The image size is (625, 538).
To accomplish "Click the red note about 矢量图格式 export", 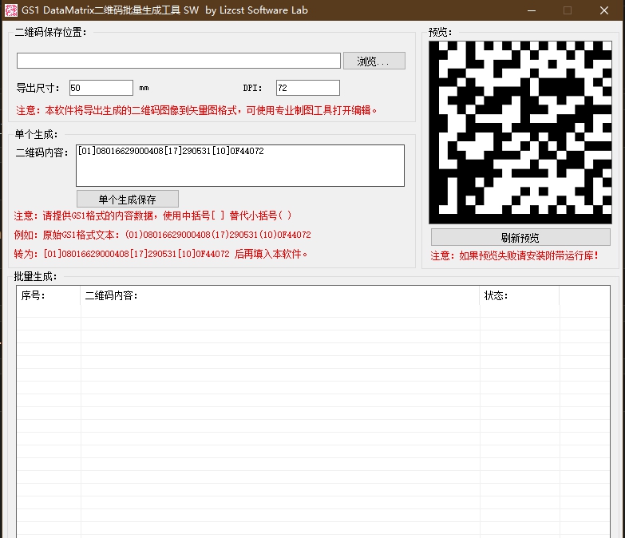I will point(196,110).
